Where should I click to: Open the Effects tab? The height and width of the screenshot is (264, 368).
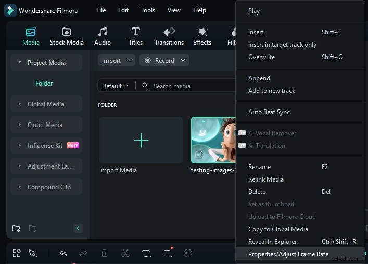coord(202,36)
